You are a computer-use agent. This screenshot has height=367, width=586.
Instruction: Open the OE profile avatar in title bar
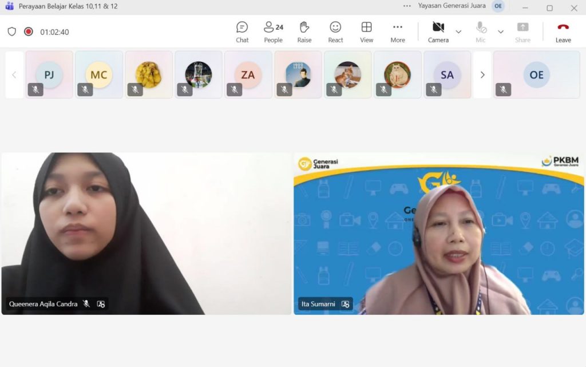pos(498,6)
